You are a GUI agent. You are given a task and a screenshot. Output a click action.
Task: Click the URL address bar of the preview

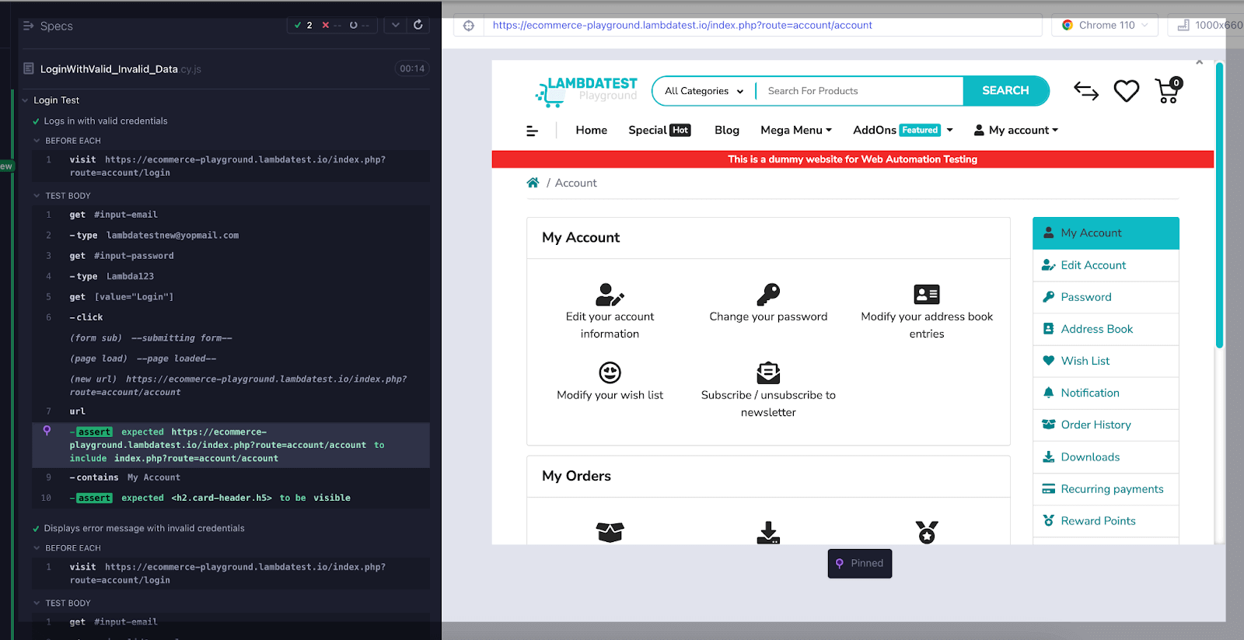tap(762, 25)
